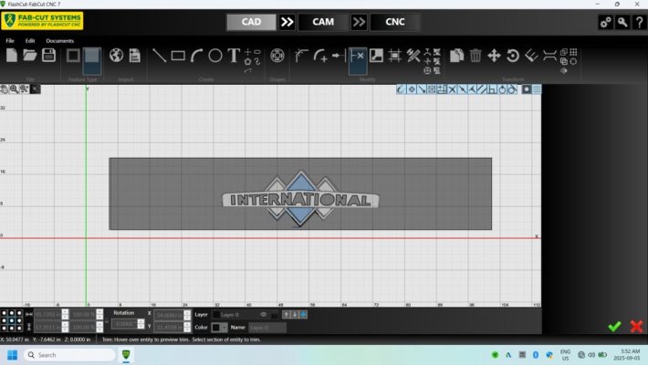Activate the Trim tool in Modify
The height and width of the screenshot is (365, 648).
pos(358,56)
